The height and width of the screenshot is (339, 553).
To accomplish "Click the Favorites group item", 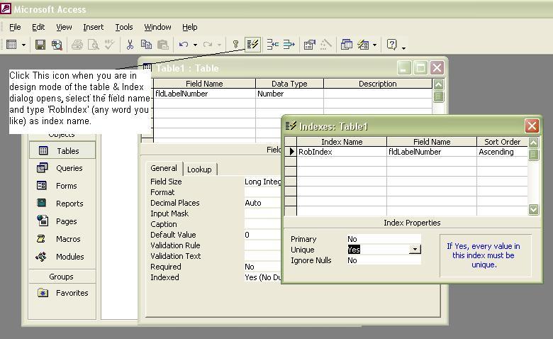I will tap(72, 293).
